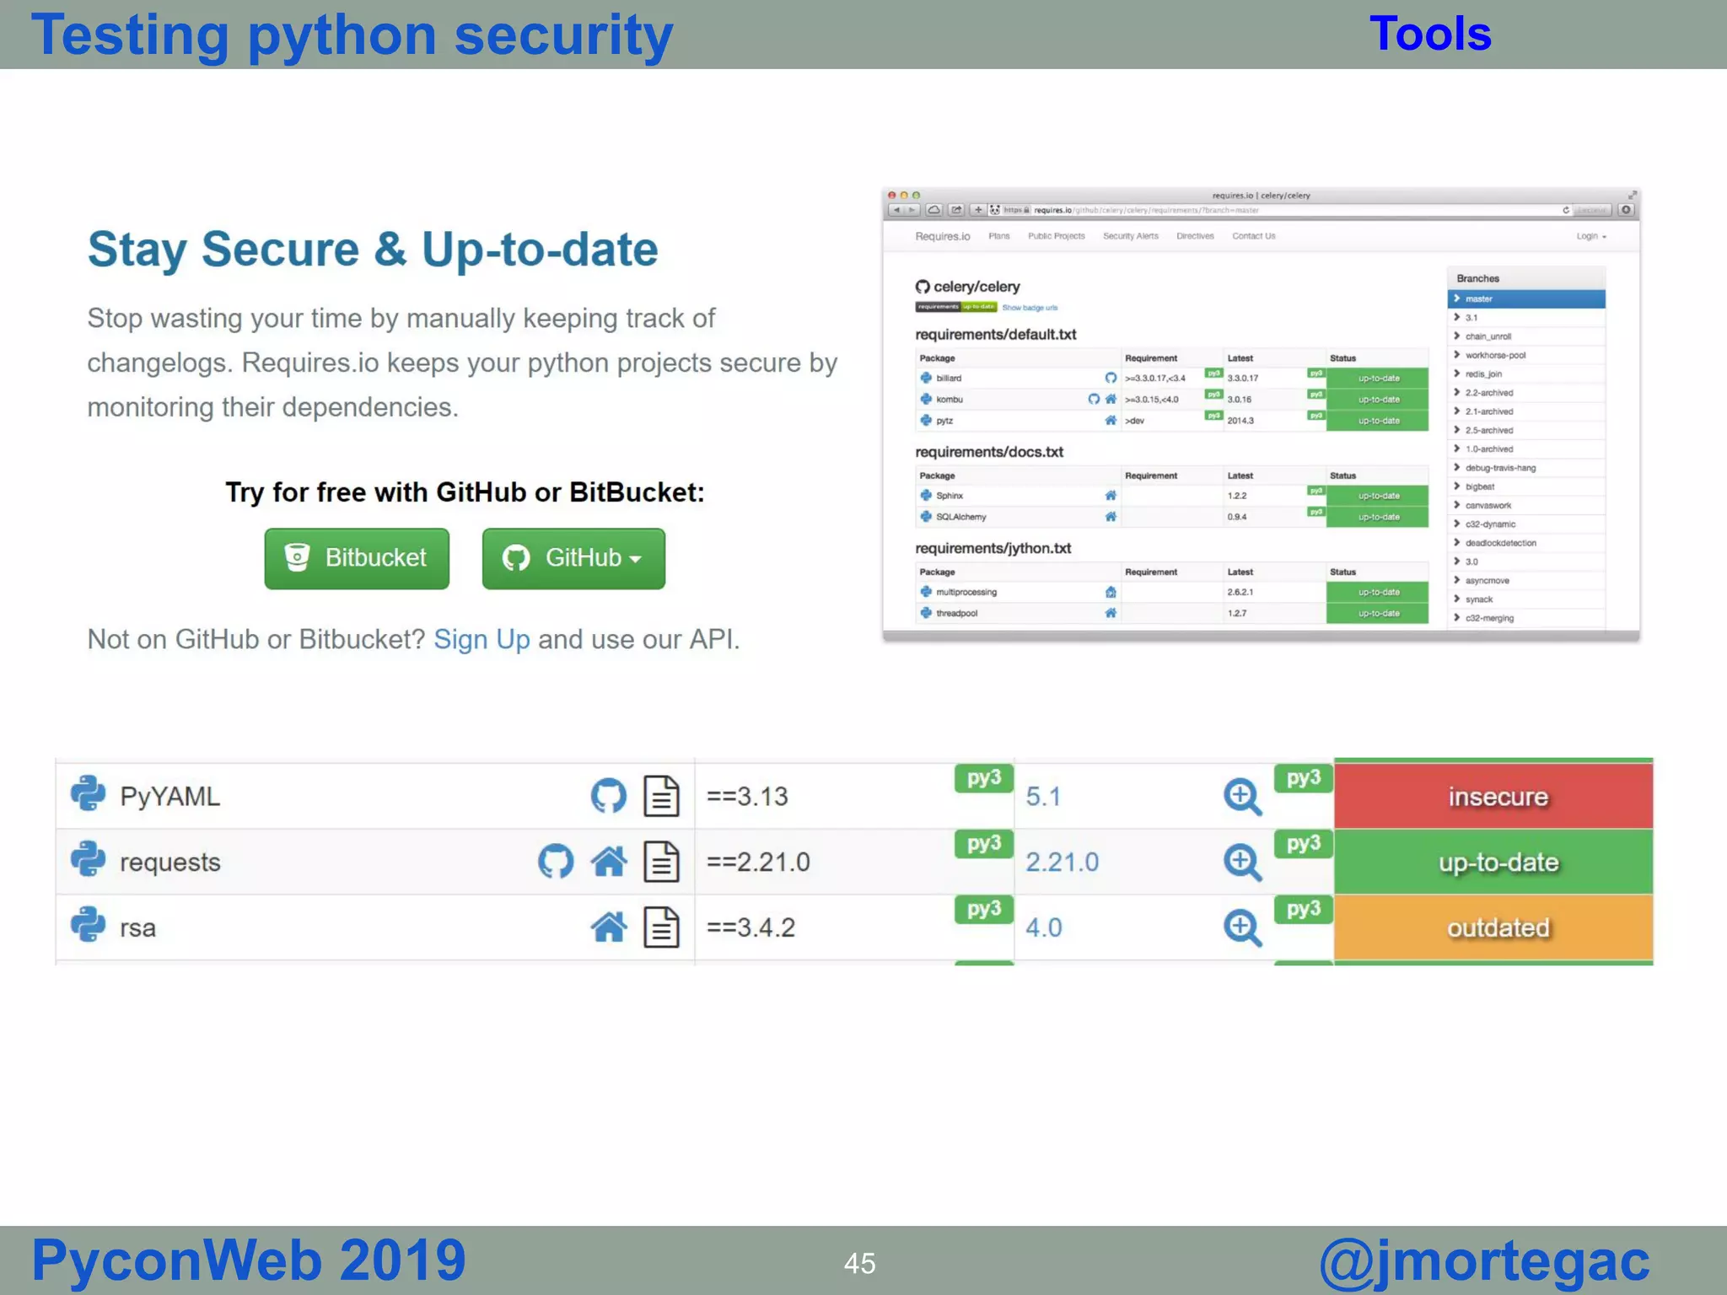
Task: Select the 2.2-archived branch
Action: pyautogui.click(x=1526, y=393)
